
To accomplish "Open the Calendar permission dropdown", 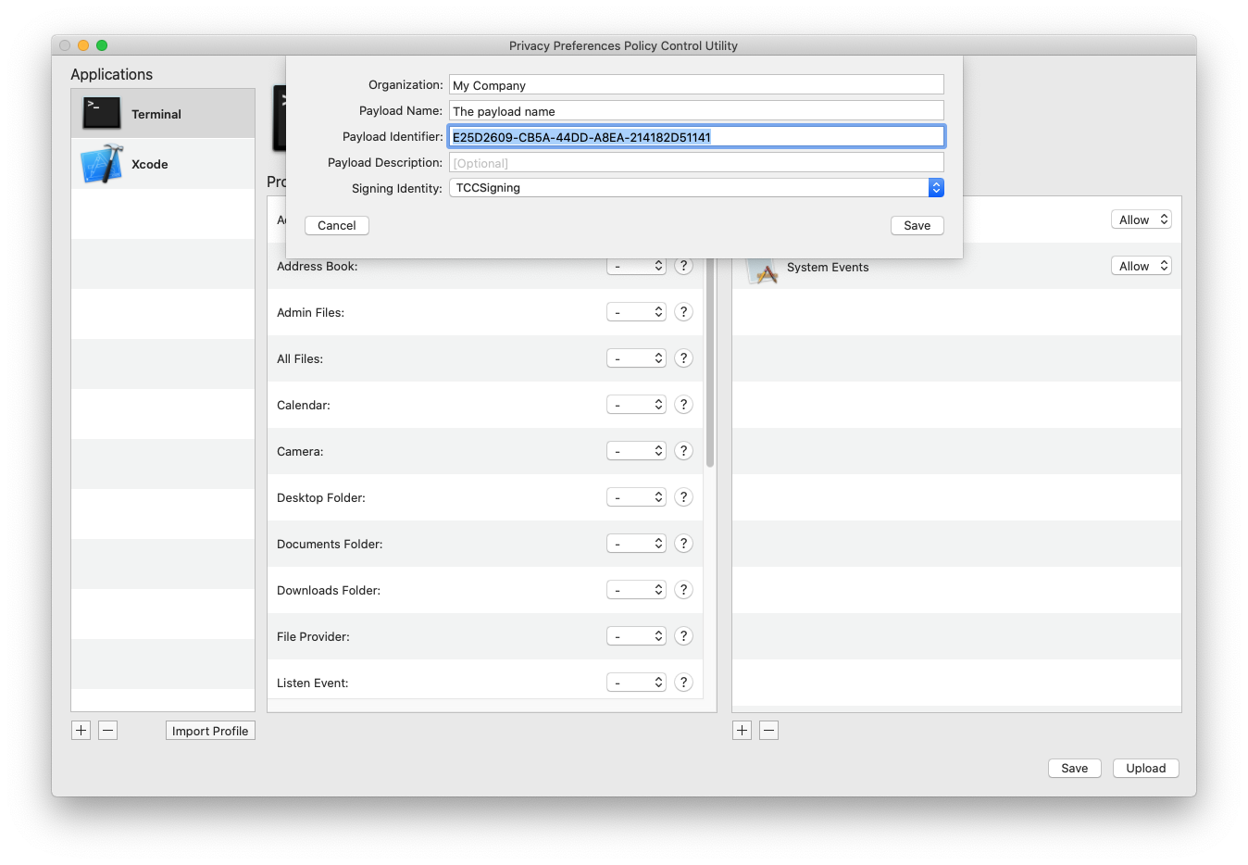I will coord(636,404).
